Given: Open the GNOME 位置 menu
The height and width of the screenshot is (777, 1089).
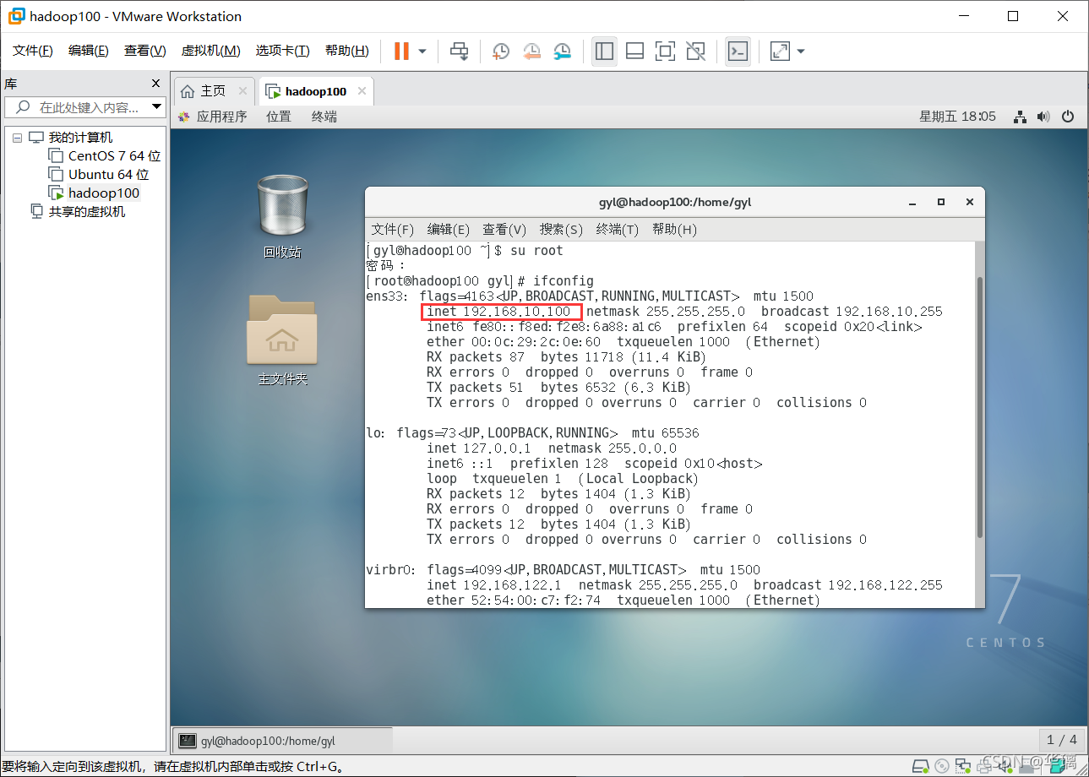Looking at the screenshot, I should pos(279,117).
